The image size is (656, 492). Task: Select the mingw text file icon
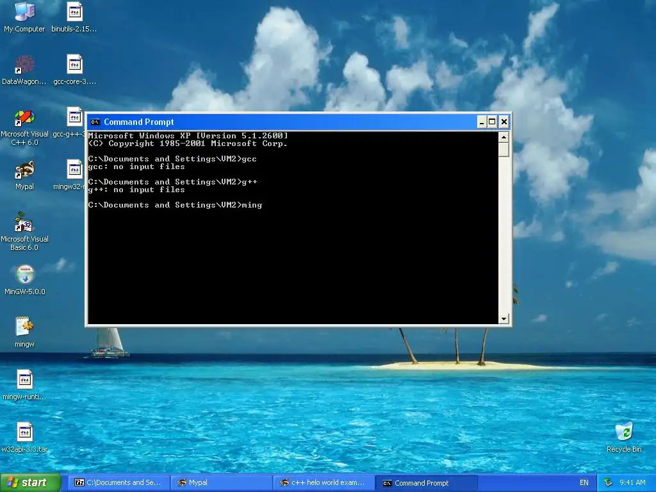point(24,327)
